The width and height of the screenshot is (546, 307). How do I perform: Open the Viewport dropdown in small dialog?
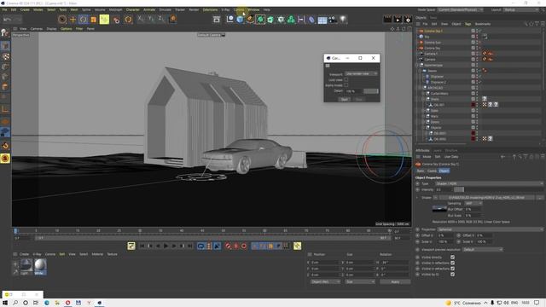pyautogui.click(x=362, y=74)
